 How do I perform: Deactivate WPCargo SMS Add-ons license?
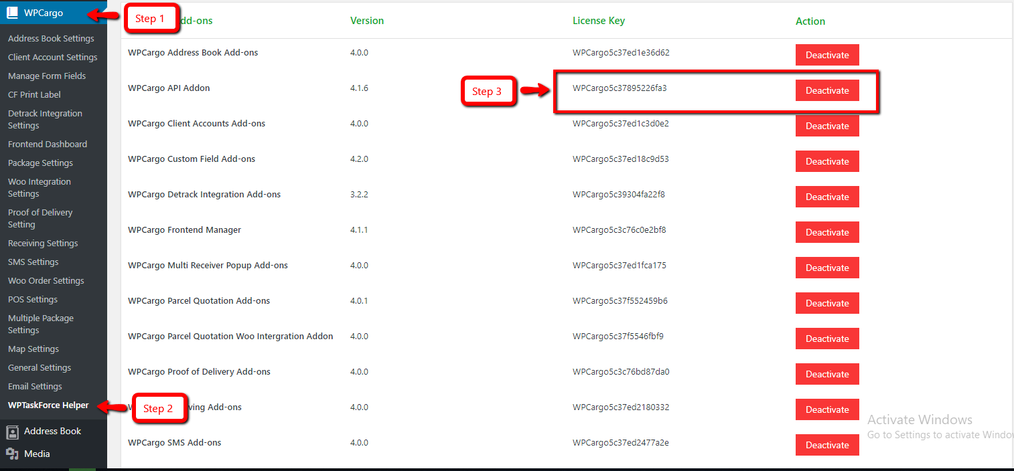pyautogui.click(x=826, y=445)
